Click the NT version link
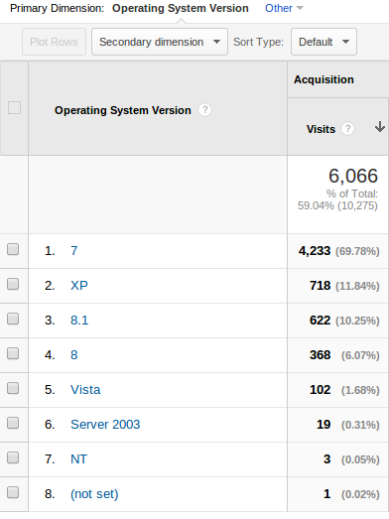Screen dimensions: 389x519 pyautogui.click(x=78, y=459)
